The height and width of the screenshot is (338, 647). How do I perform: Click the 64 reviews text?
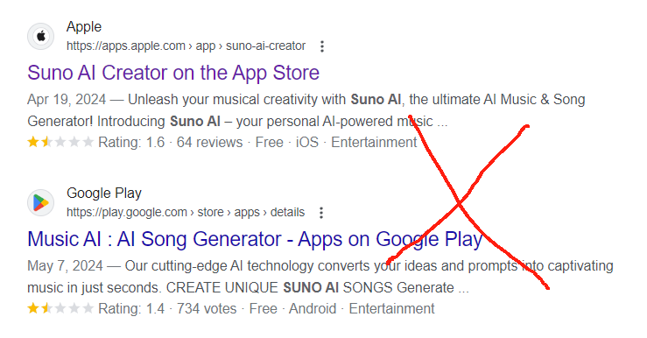(209, 143)
